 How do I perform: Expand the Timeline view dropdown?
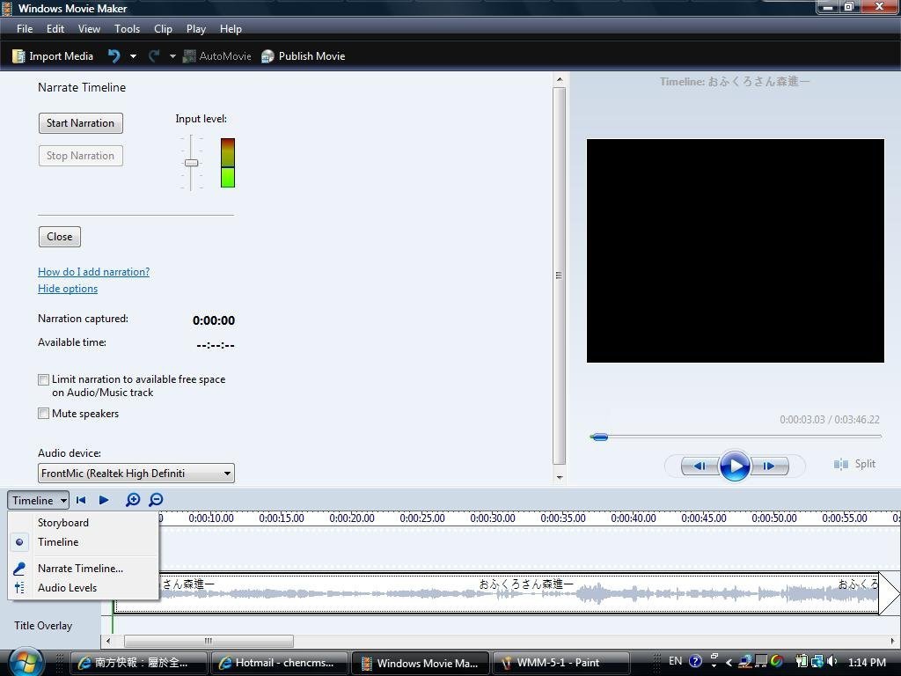(39, 500)
